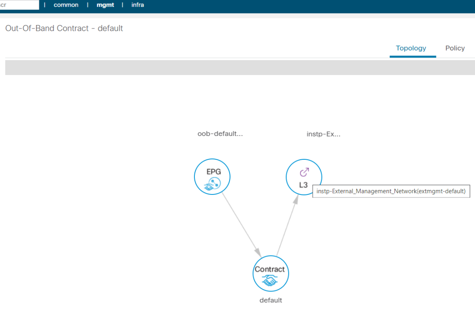Viewport: 475px width, 309px height.
Task: Open the mgmt tenant link
Action: (x=105, y=5)
